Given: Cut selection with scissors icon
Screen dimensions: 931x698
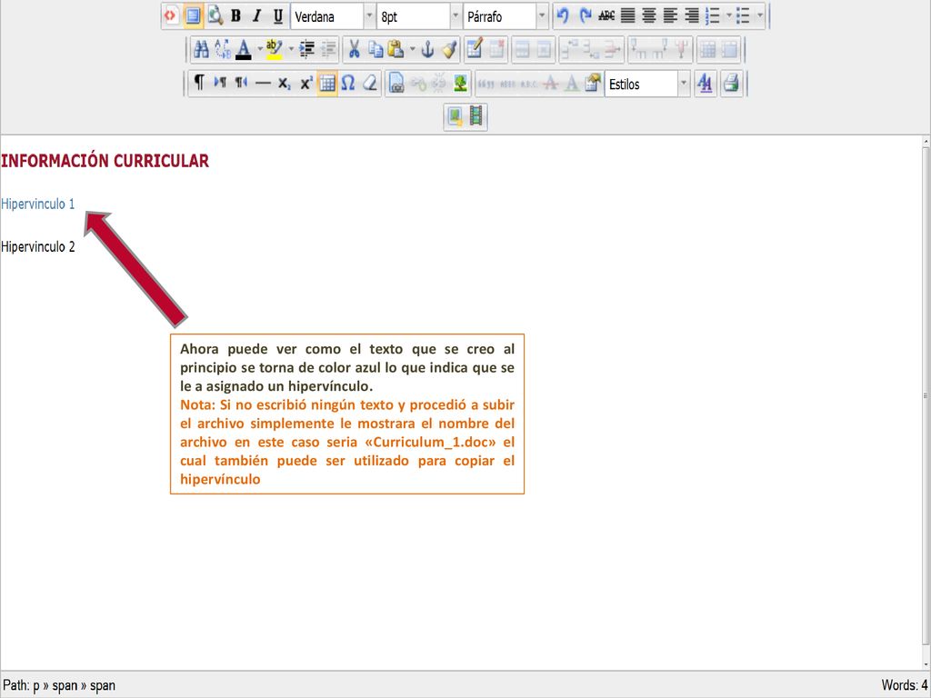Looking at the screenshot, I should pyautogui.click(x=354, y=50).
